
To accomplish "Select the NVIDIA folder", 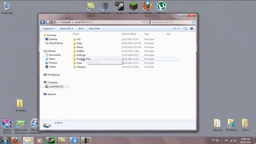I will (80, 51).
